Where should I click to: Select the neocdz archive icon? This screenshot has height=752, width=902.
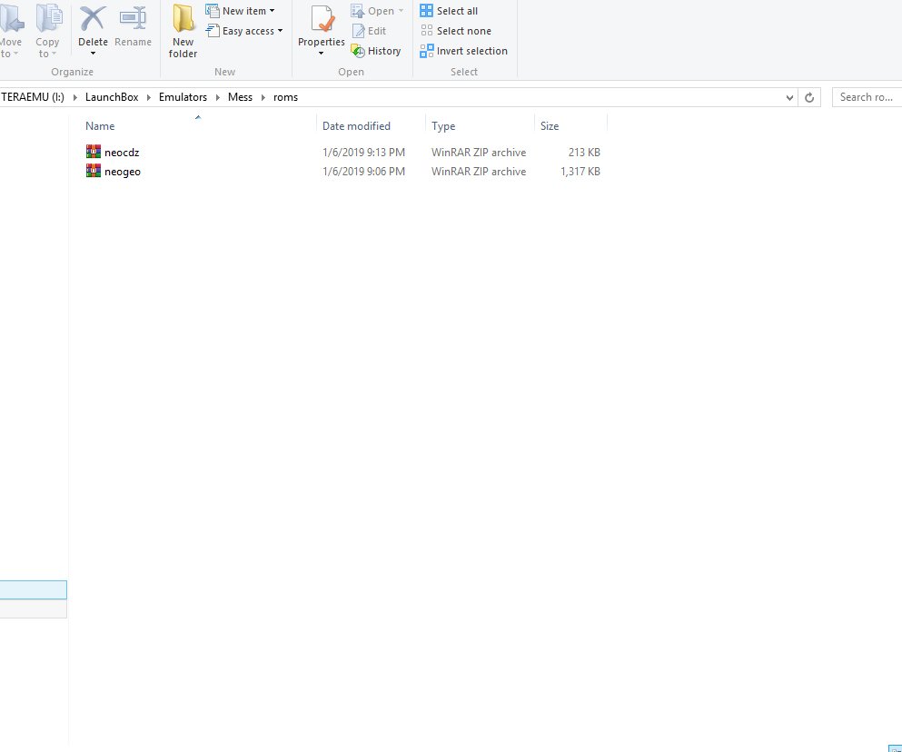coord(94,152)
